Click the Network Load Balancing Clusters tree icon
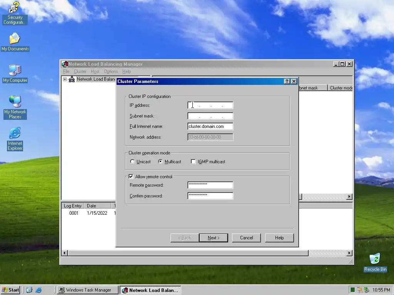 pyautogui.click(x=72, y=79)
